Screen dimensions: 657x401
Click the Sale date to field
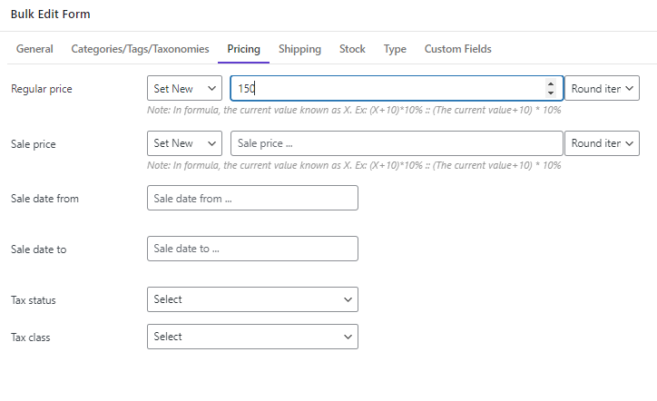(x=252, y=249)
